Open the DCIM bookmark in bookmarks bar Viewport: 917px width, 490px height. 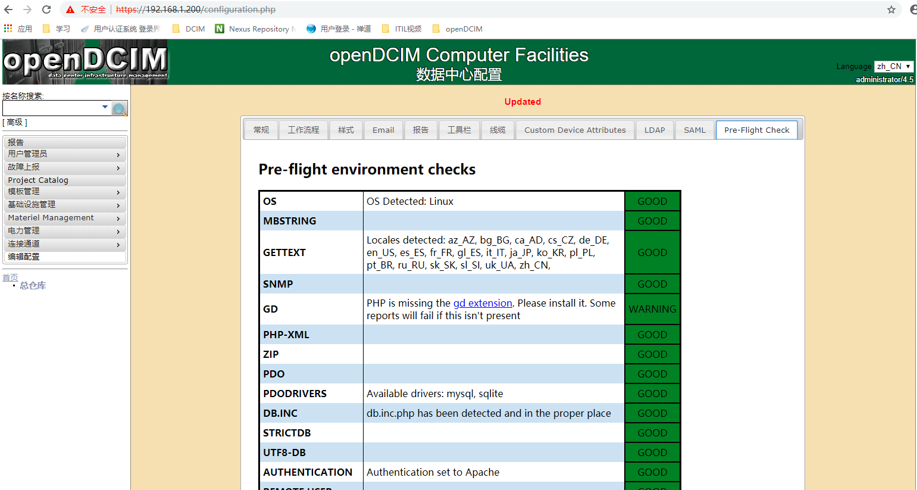(195, 28)
